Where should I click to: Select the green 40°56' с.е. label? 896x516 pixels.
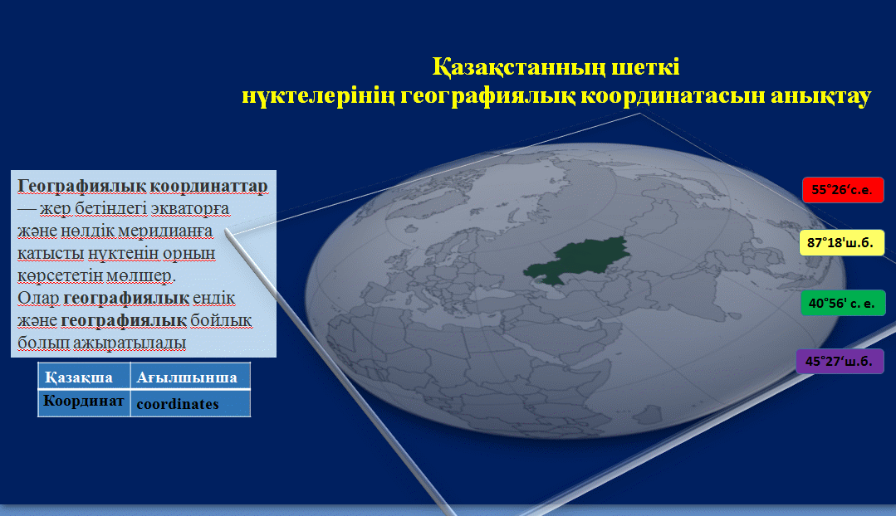(843, 303)
